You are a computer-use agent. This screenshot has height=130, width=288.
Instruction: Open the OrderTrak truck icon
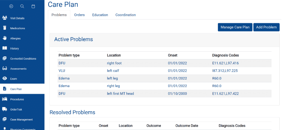point(4,109)
